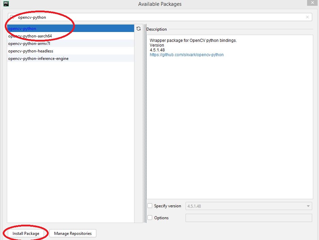Select the opencv-python-headless package
Image resolution: width=319 pixels, height=240 pixels.
pyautogui.click(x=31, y=51)
